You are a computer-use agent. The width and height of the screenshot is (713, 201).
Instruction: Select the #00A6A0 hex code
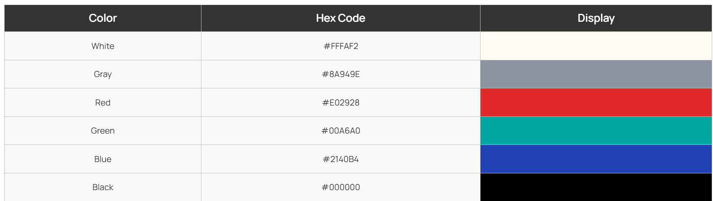tap(341, 131)
